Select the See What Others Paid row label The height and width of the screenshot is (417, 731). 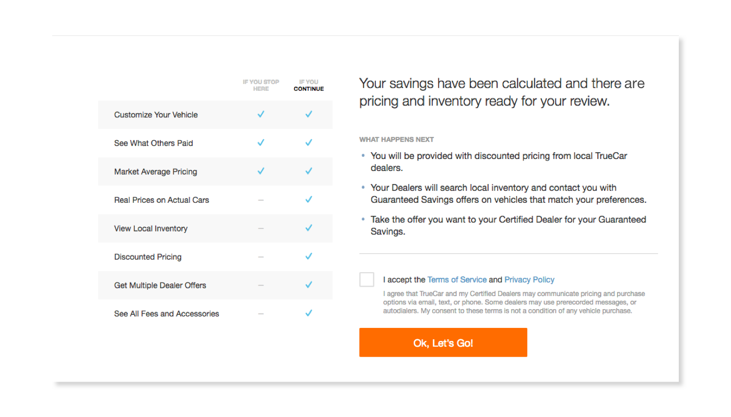click(x=154, y=143)
